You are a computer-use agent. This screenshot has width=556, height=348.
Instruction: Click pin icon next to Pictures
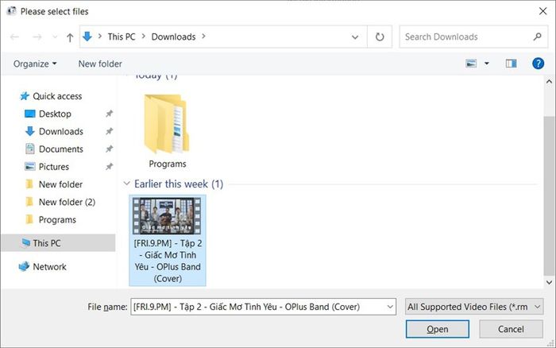coord(110,166)
